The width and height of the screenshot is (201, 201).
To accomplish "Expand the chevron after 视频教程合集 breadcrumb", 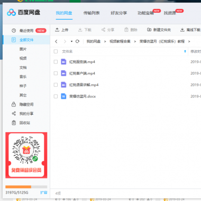I will coord(135,42).
